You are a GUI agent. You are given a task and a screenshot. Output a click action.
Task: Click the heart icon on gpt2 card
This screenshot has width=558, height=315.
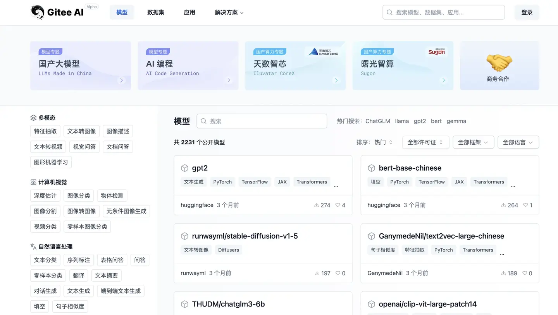pos(338,205)
